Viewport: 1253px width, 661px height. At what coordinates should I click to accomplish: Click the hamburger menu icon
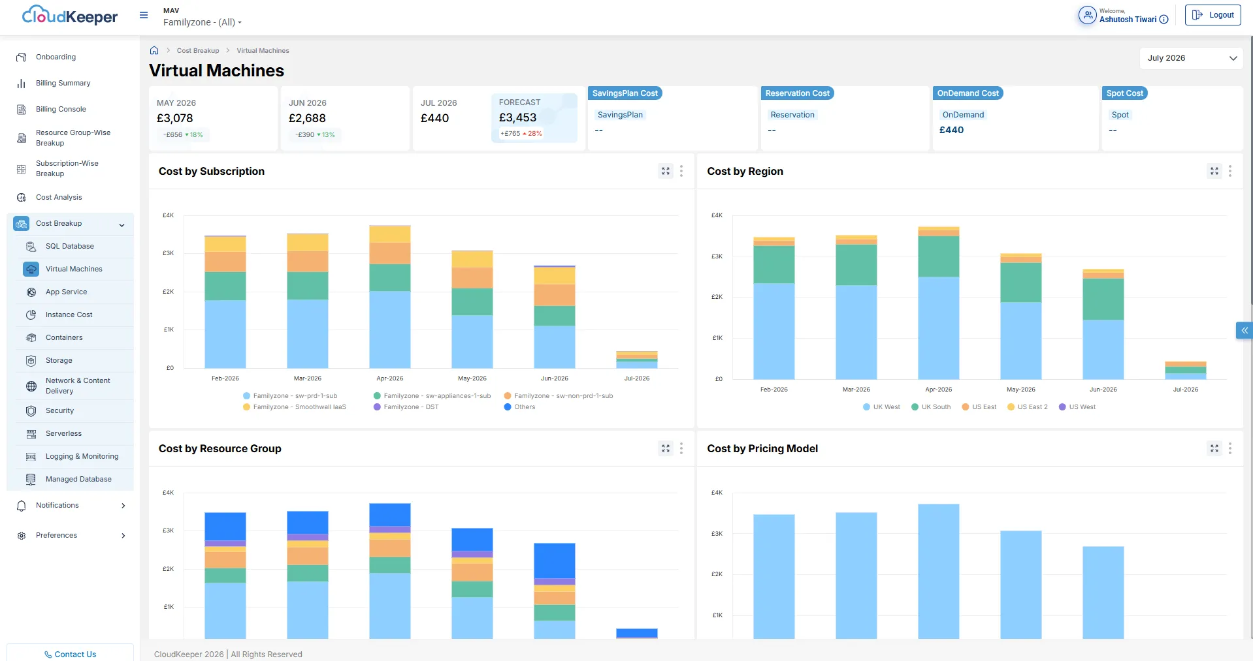point(144,15)
